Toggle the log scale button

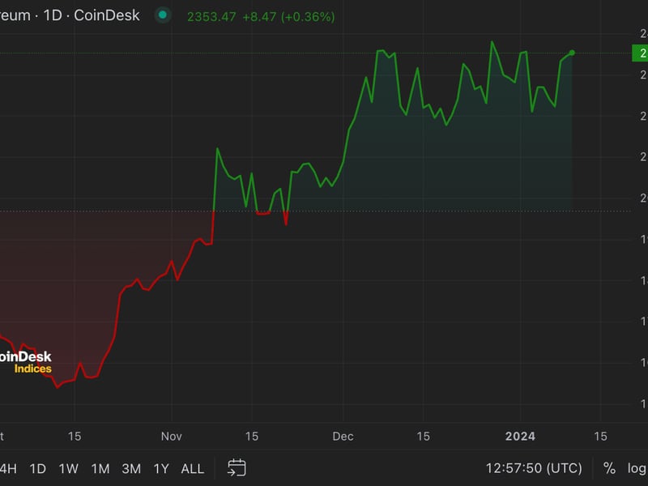point(637,468)
